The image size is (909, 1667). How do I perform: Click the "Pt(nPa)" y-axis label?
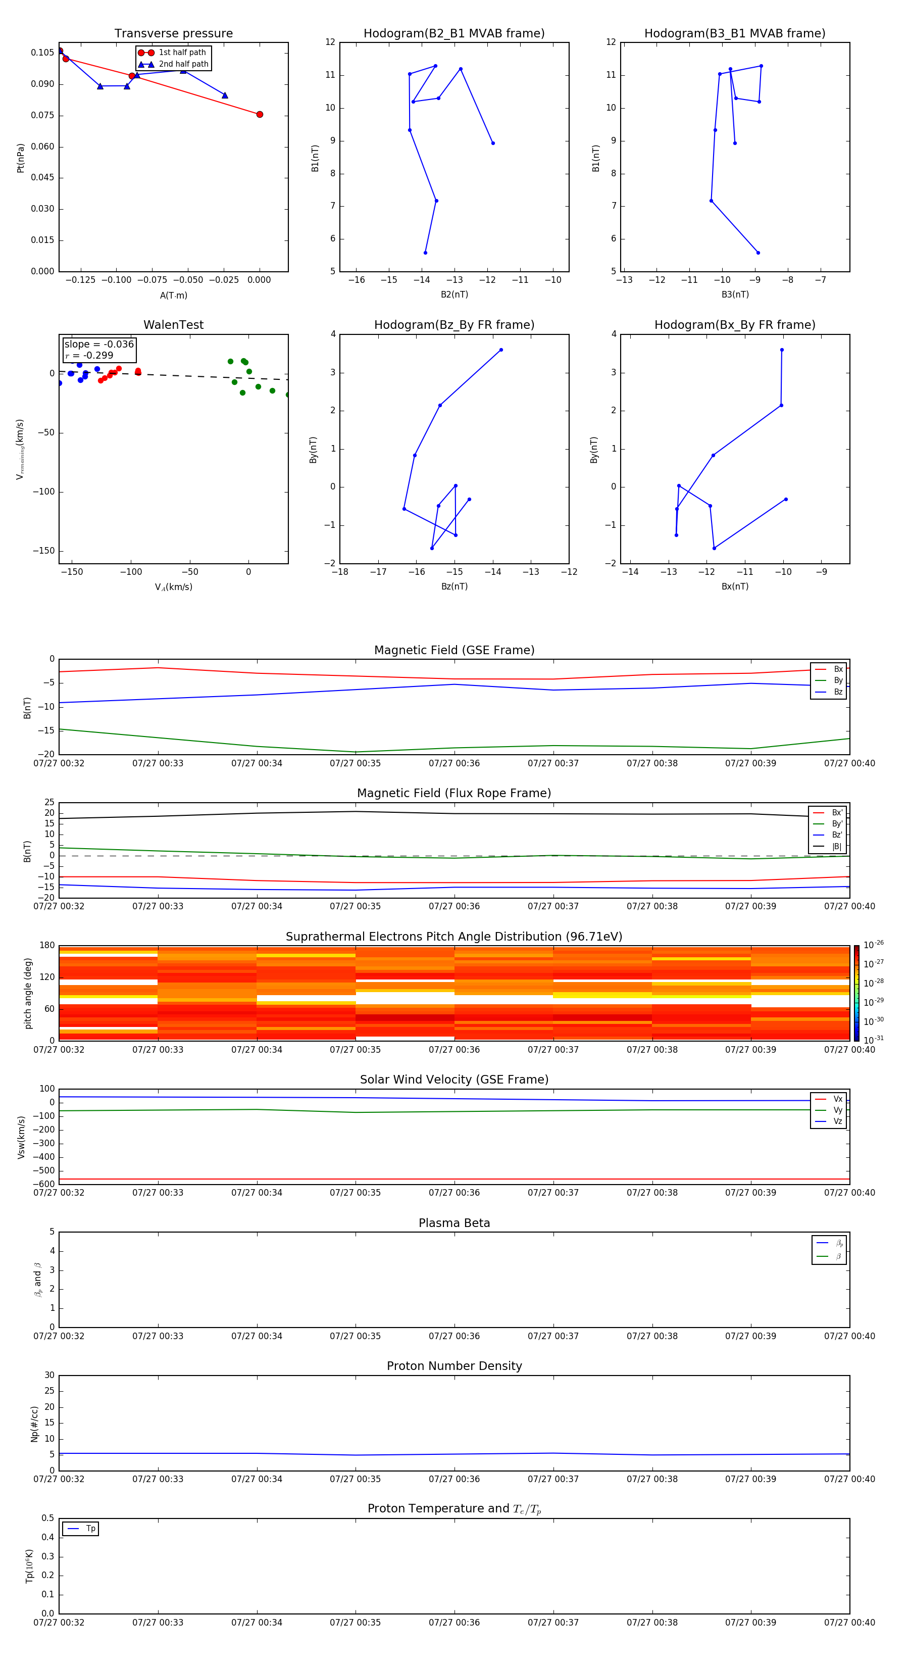pyautogui.click(x=21, y=158)
